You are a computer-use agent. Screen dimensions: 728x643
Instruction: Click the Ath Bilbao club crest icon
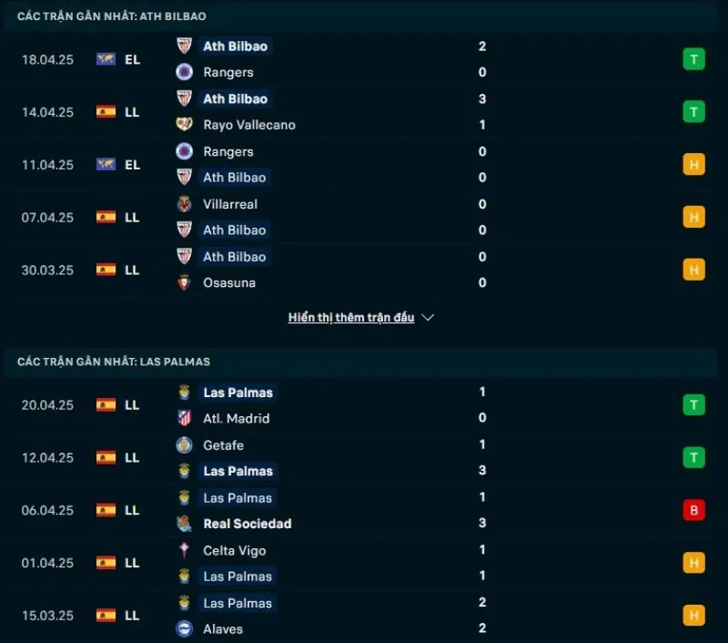[184, 46]
